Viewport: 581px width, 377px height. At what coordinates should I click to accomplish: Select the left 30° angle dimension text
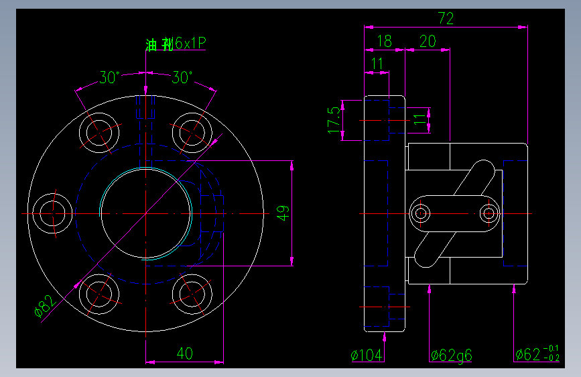click(x=109, y=78)
